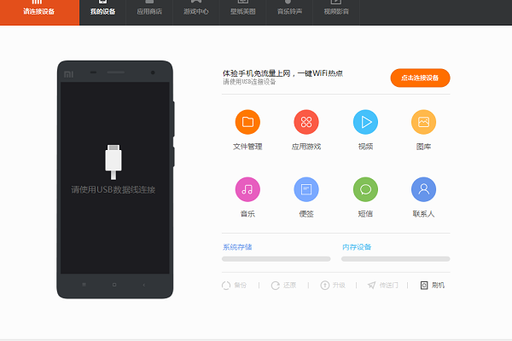This screenshot has height=341, width=512.
Task: Click the USB plug image on phone screen
Action: tap(113, 161)
